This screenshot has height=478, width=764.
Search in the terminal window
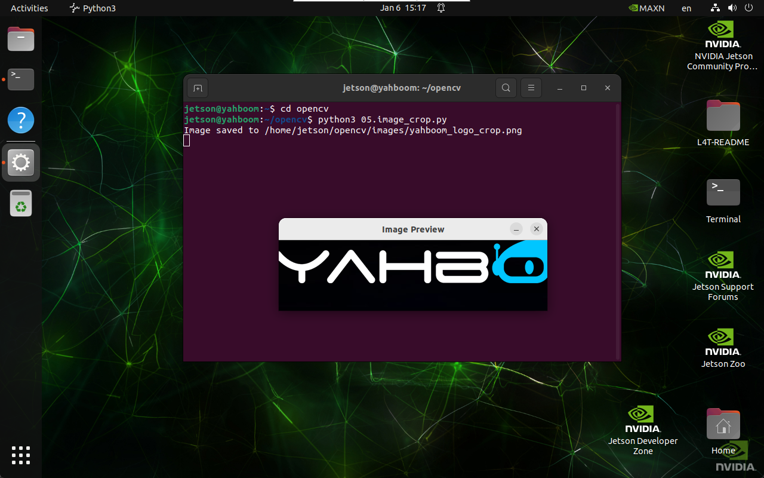(x=506, y=88)
